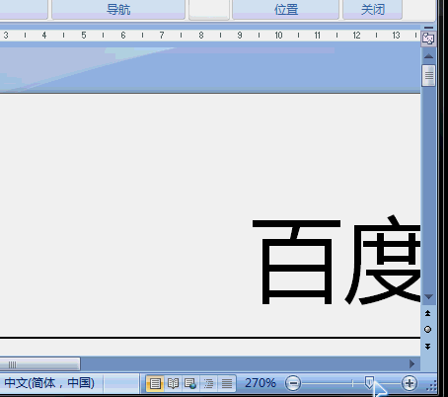
Task: Switch to Outline view
Action: (x=208, y=383)
